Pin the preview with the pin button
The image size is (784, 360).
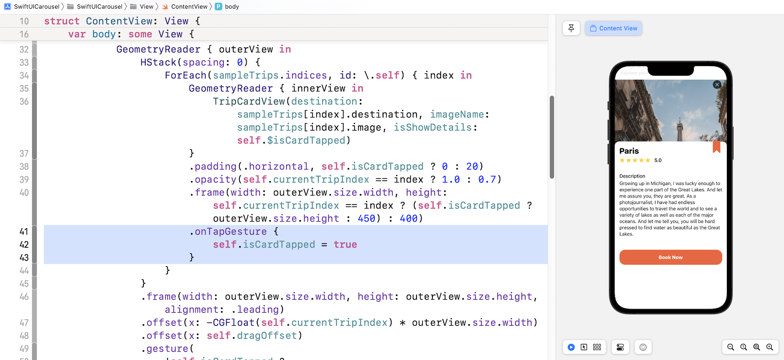(571, 28)
